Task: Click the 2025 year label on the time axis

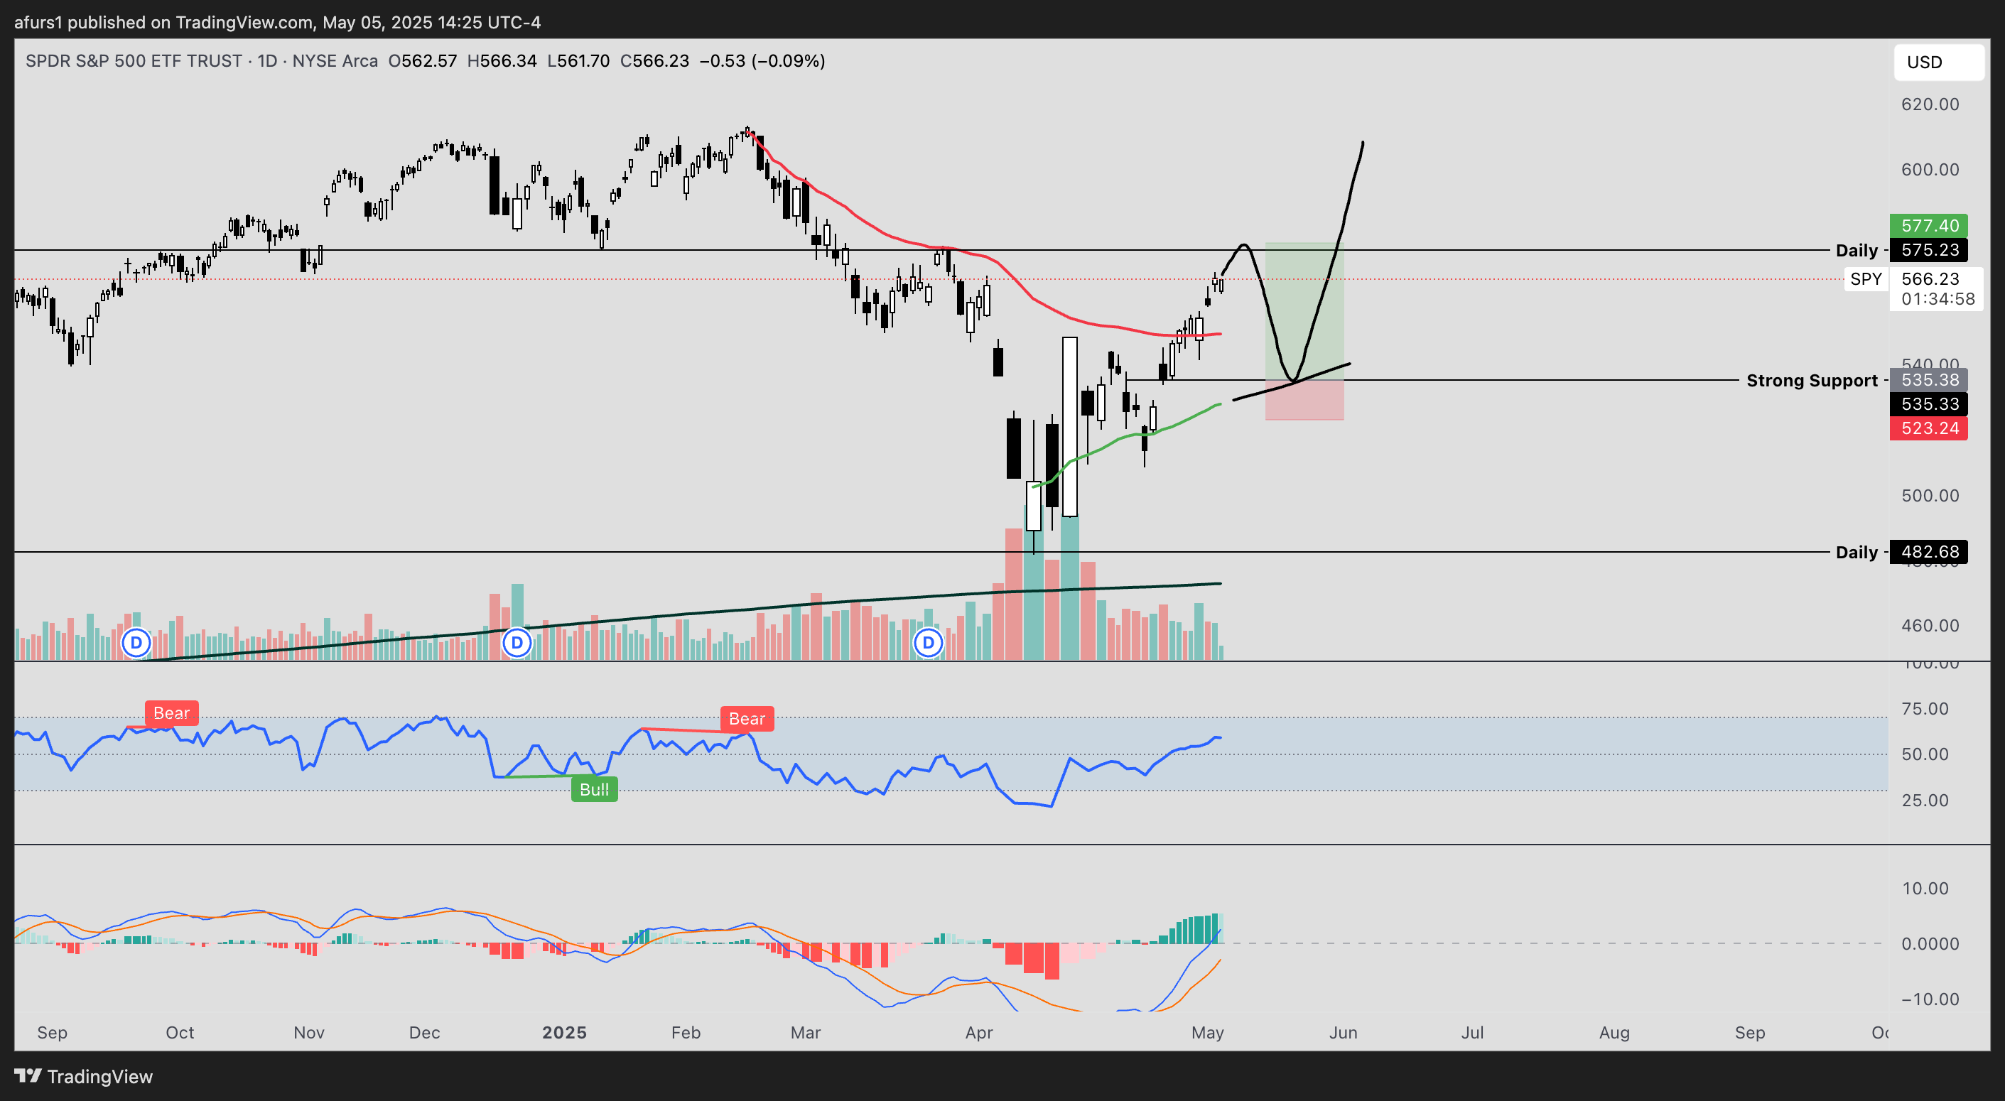Action: pos(564,1033)
